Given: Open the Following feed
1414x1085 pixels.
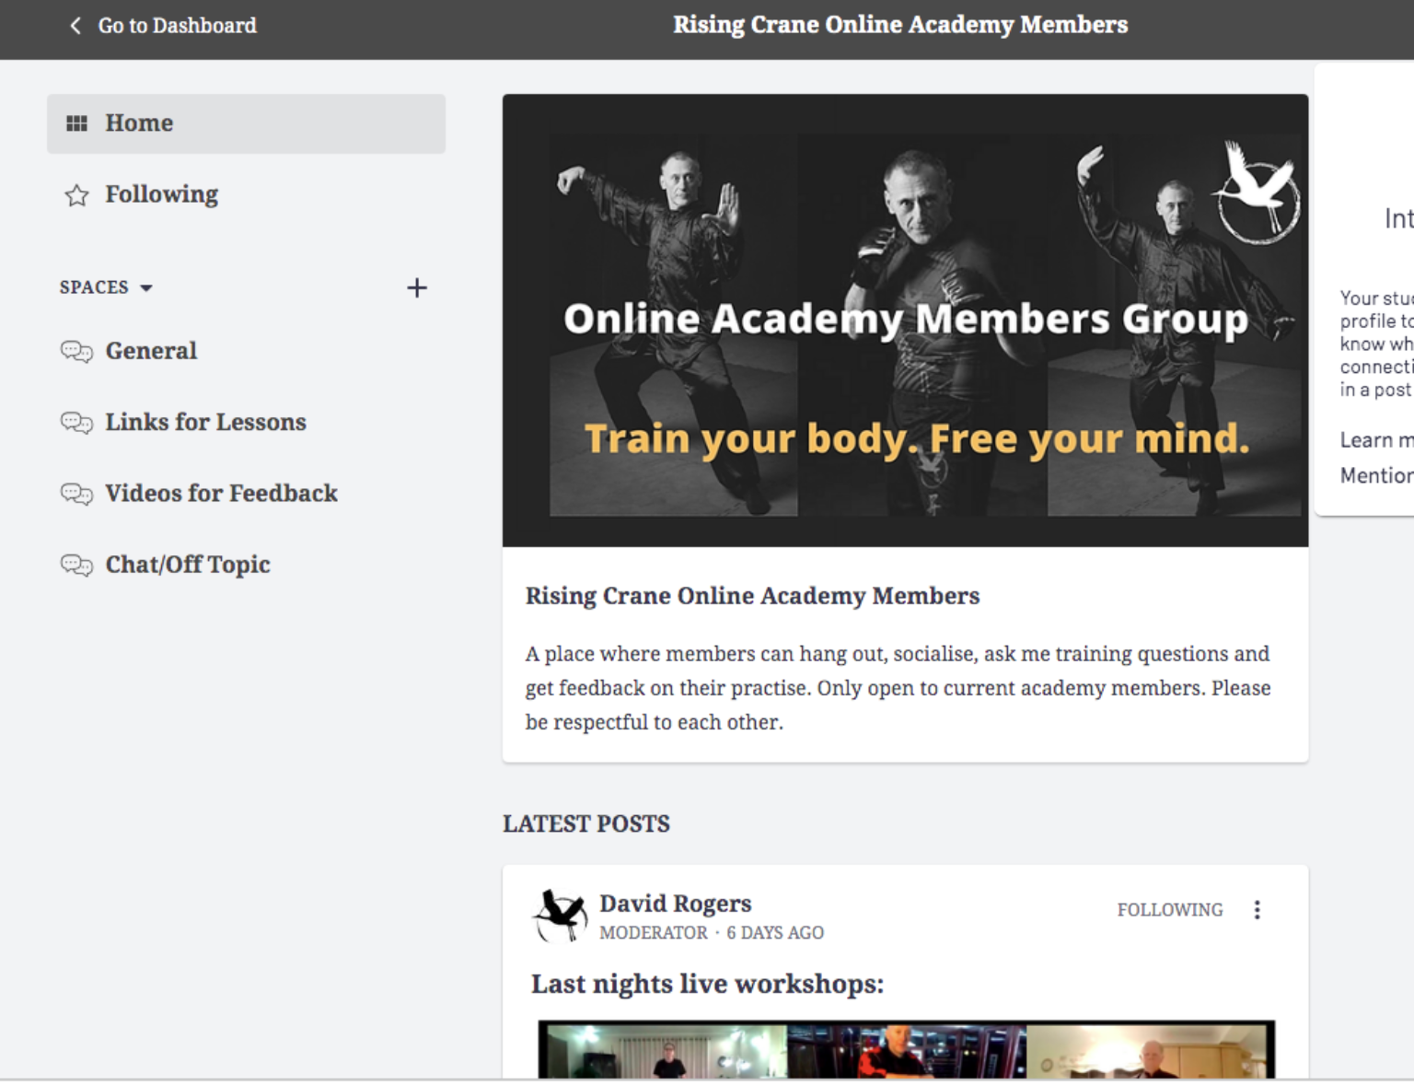Looking at the screenshot, I should point(161,194).
